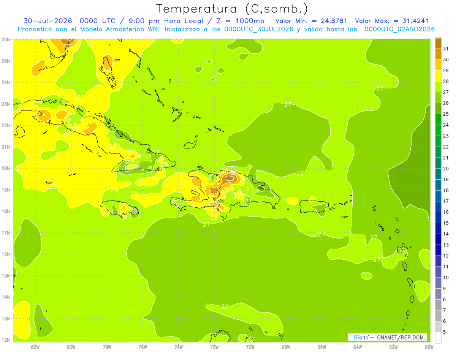Click the green swatch between 26 and 27
Viewport: 456px width, 352px height.
click(438, 98)
